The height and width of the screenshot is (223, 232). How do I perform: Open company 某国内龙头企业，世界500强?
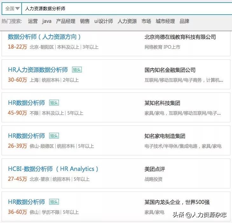coord(177,202)
